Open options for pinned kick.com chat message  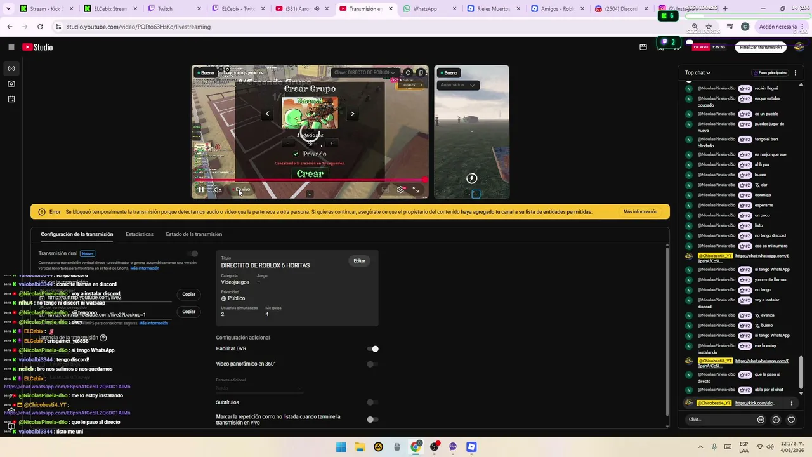(791, 403)
